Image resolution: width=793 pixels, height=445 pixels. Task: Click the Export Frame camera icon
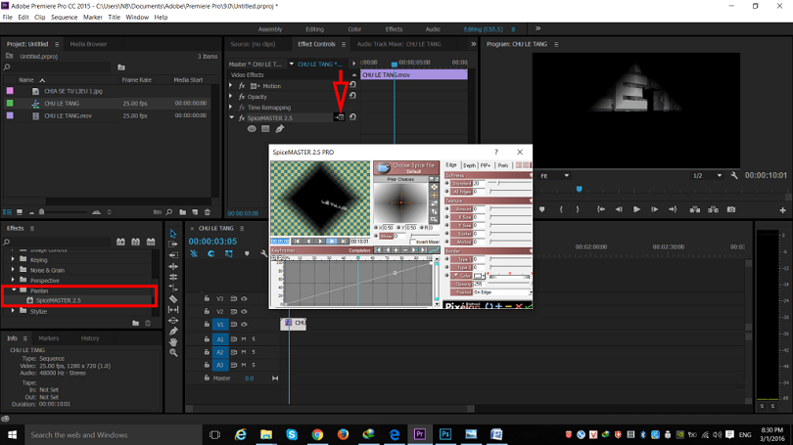[730, 209]
